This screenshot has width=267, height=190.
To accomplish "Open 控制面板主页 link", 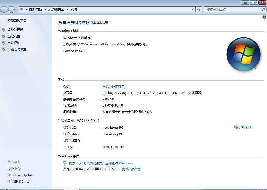I will (17, 20).
